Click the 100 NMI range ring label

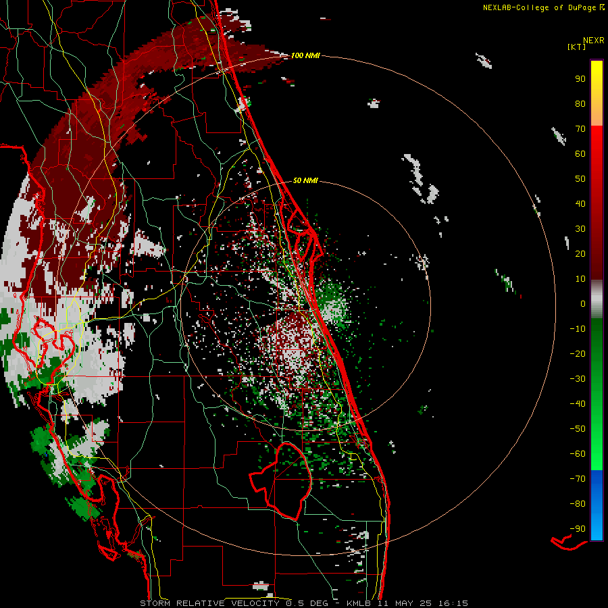point(305,55)
